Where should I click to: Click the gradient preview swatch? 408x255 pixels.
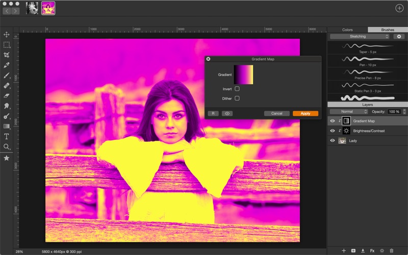tap(243, 74)
